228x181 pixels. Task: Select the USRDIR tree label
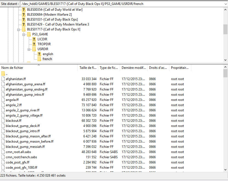pyautogui.click(x=43, y=49)
